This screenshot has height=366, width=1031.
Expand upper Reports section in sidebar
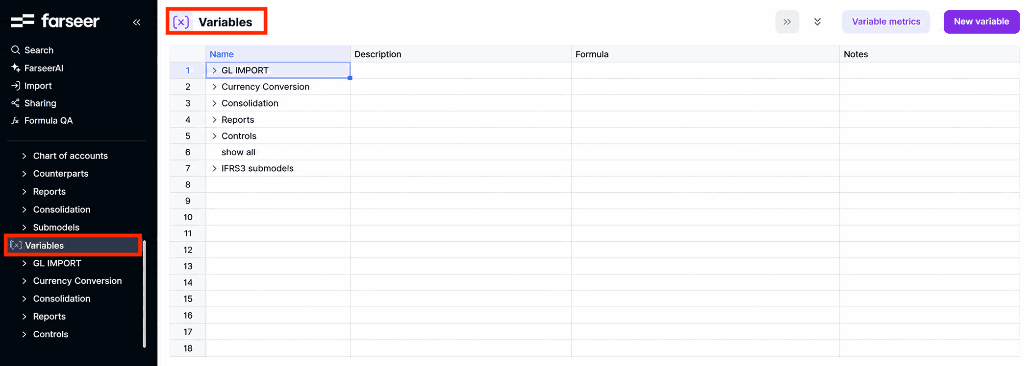[24, 192]
